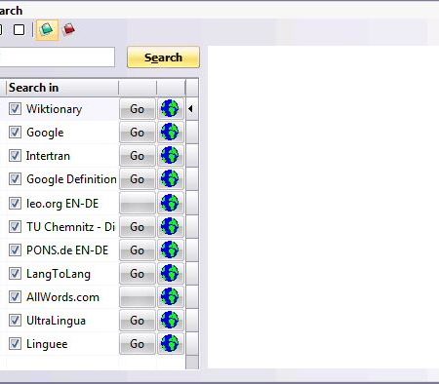The height and width of the screenshot is (384, 439).
Task: Click globe icon in Linguee row
Action: [170, 343]
